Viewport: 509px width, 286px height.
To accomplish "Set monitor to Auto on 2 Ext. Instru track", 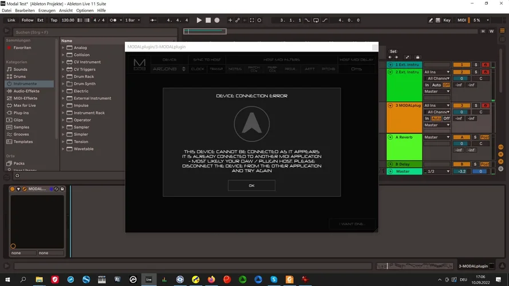I will [x=436, y=85].
